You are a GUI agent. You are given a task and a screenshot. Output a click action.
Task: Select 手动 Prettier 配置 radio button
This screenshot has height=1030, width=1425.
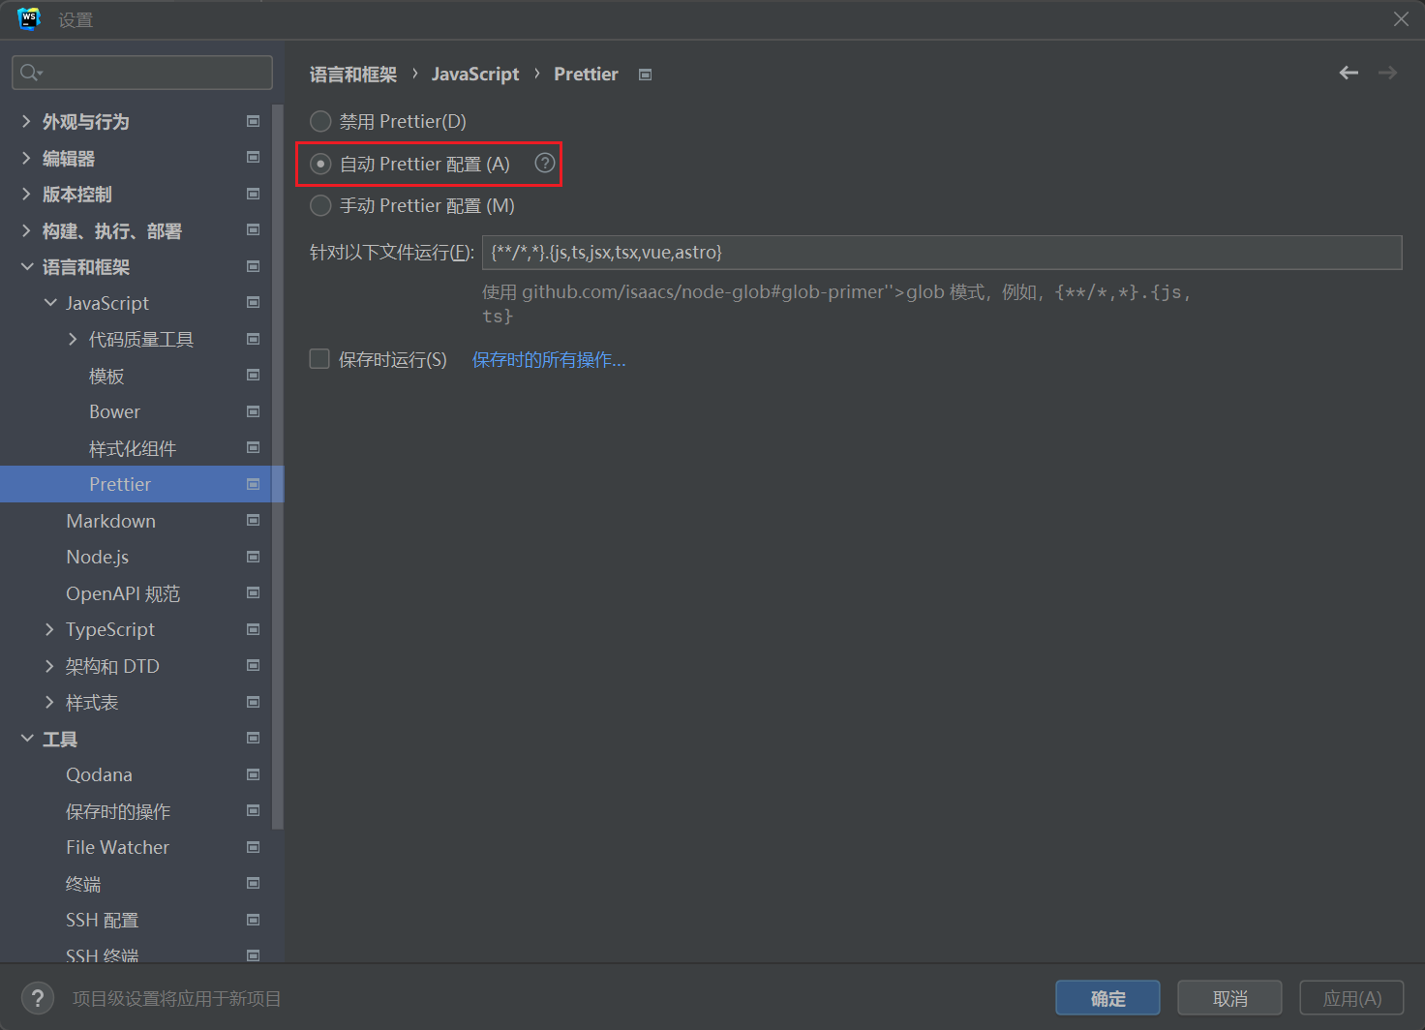point(320,205)
